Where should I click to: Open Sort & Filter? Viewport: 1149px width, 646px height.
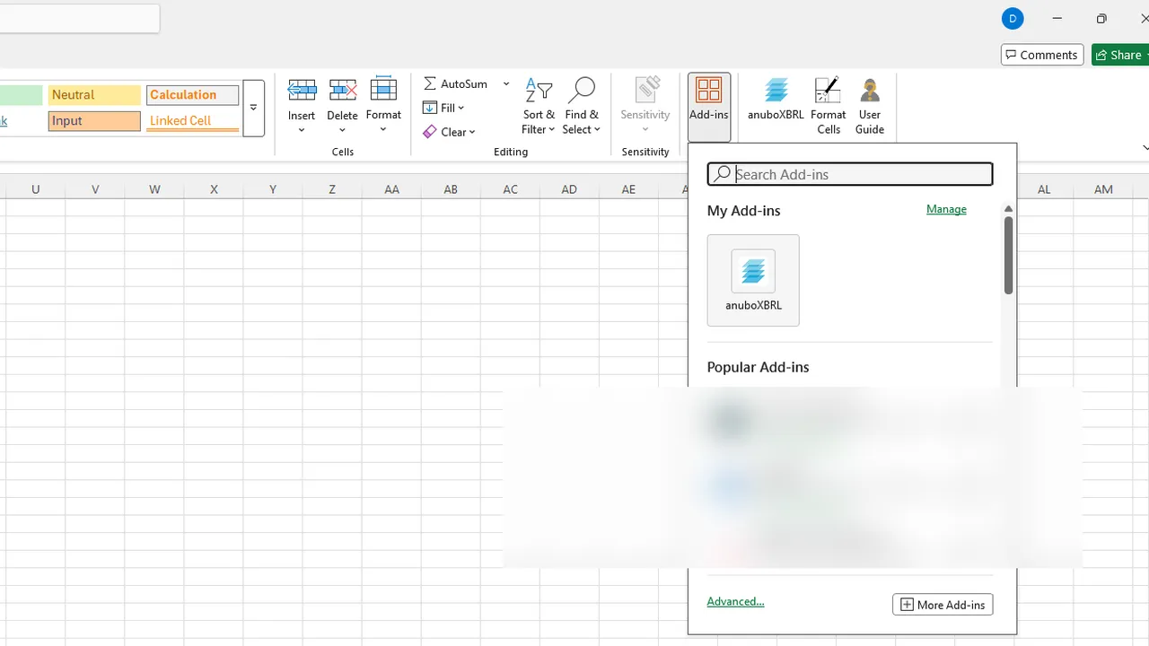pos(539,106)
